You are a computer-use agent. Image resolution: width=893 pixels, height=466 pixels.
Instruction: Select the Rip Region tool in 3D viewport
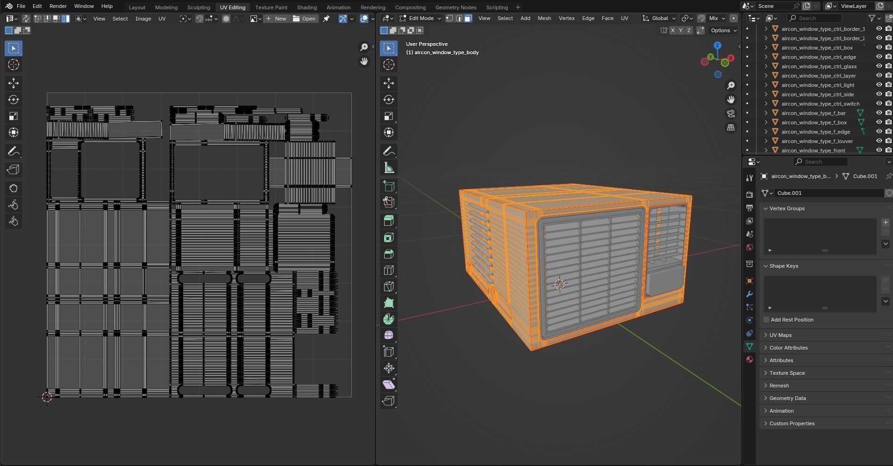[x=389, y=401]
